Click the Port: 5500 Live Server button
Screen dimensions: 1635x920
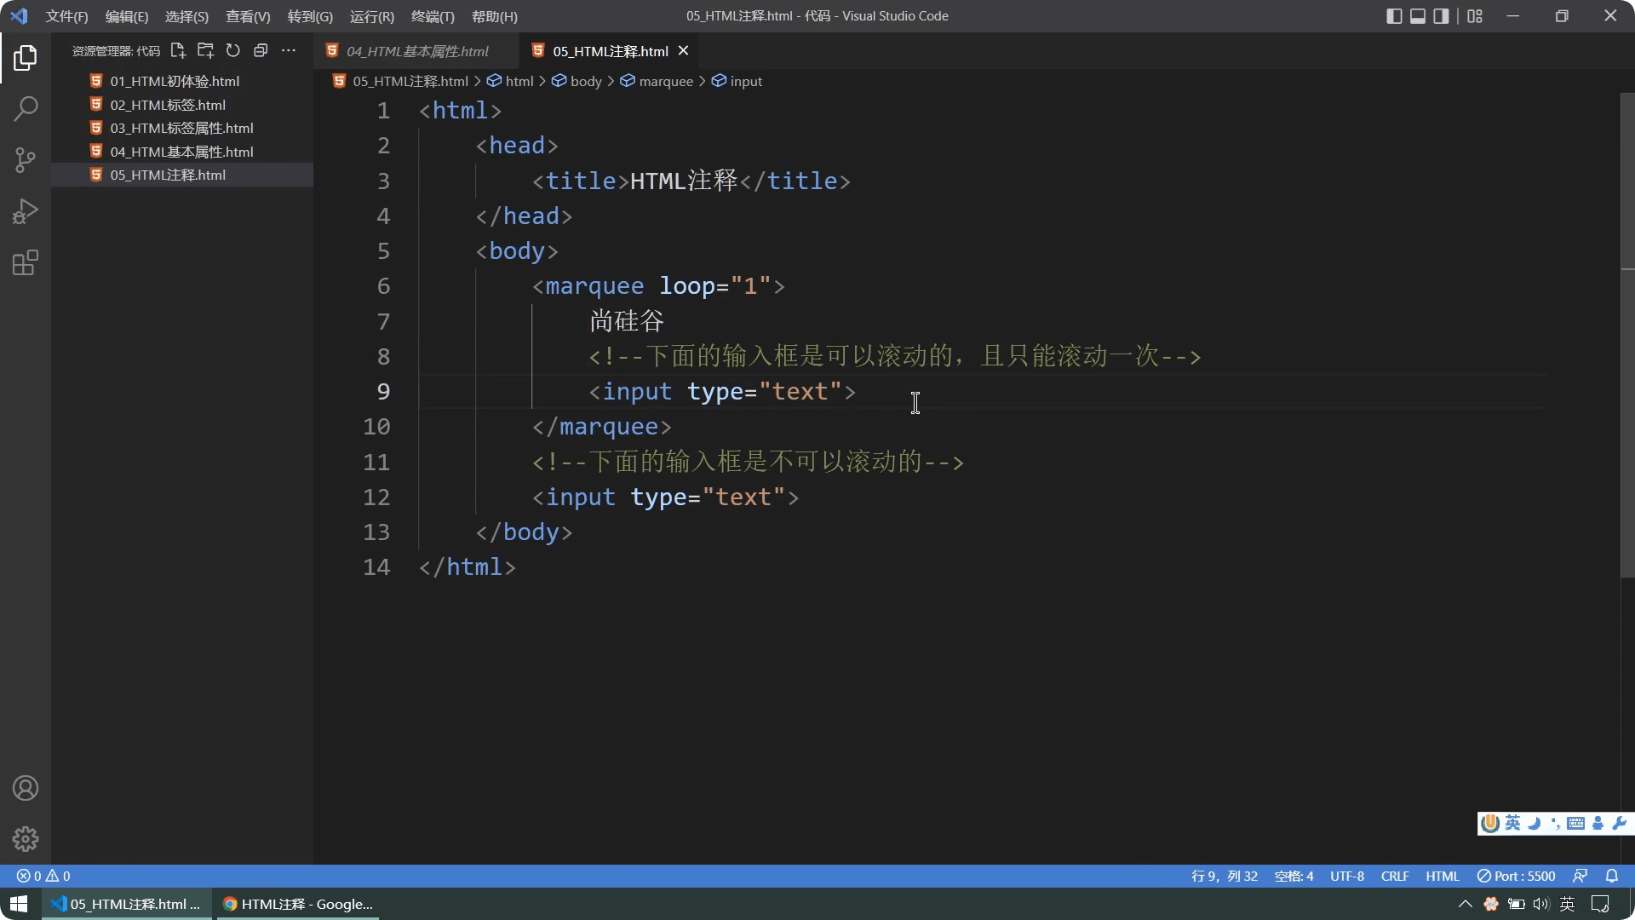click(1516, 876)
